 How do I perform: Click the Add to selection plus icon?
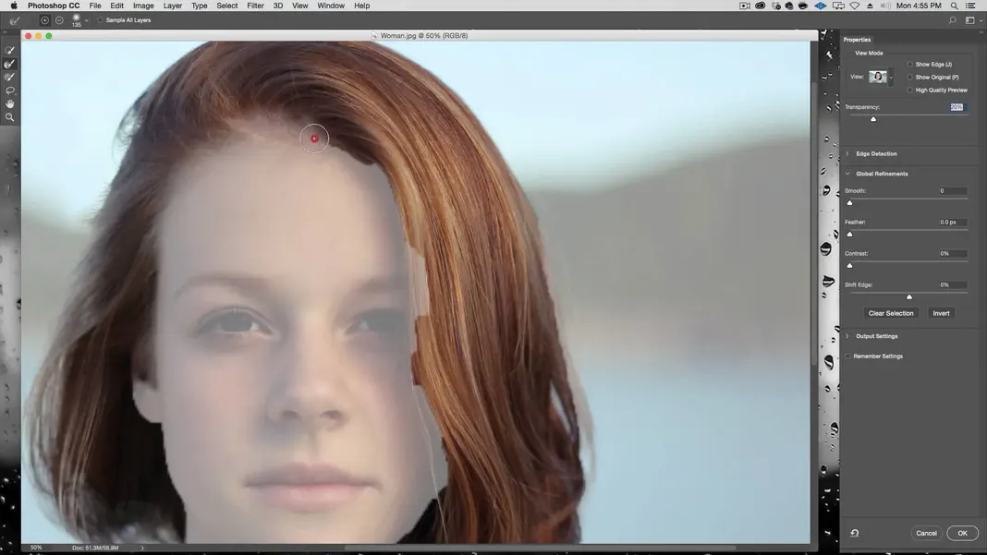click(x=44, y=20)
